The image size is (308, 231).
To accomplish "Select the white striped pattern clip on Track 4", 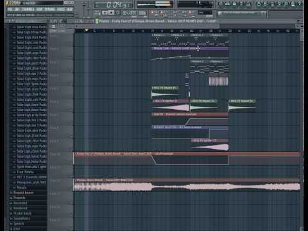I will pyautogui.click(x=218, y=80).
